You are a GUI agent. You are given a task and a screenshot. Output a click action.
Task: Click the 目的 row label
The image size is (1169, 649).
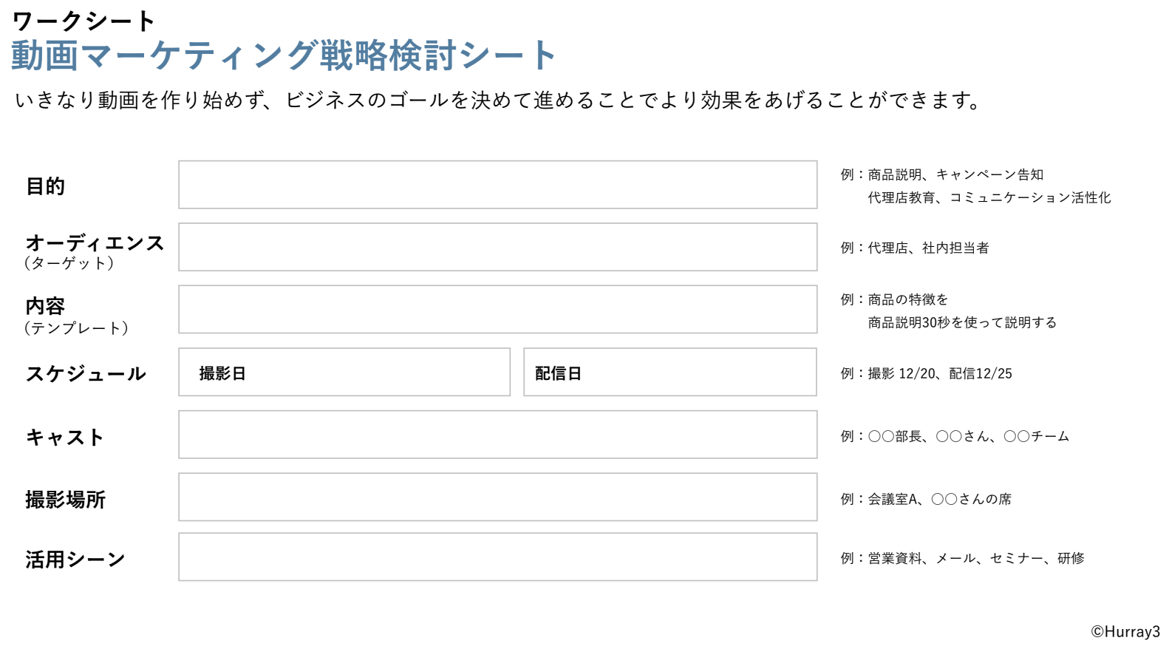(46, 186)
